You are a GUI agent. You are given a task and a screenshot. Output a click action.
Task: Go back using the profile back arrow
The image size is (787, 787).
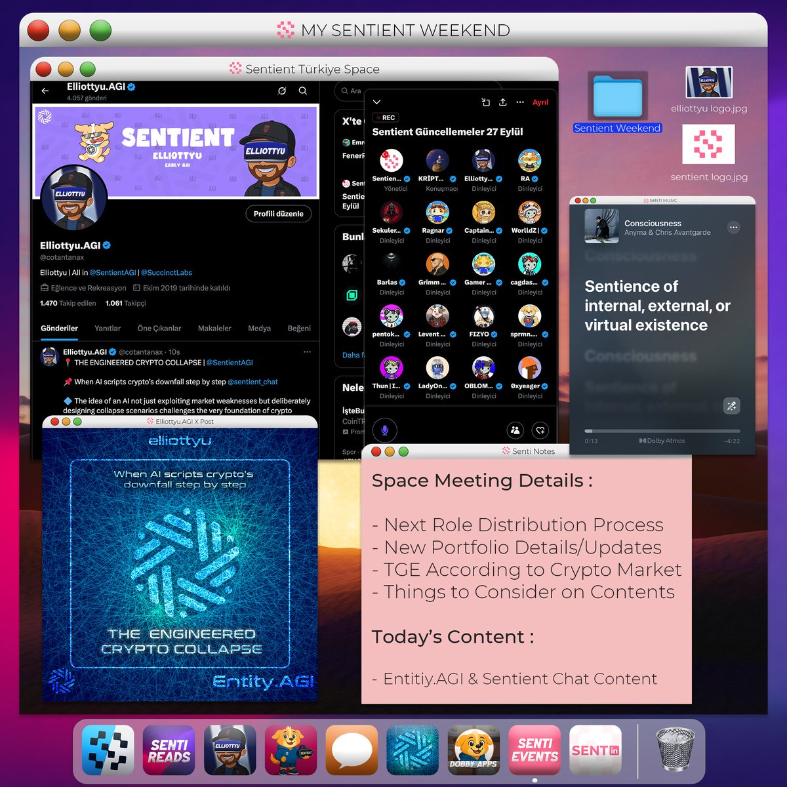[45, 91]
